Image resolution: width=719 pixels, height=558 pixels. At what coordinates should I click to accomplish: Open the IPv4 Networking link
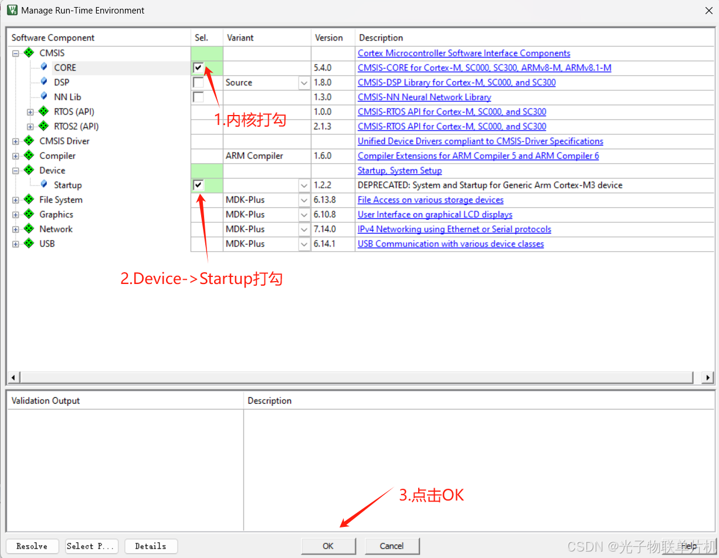(x=455, y=229)
